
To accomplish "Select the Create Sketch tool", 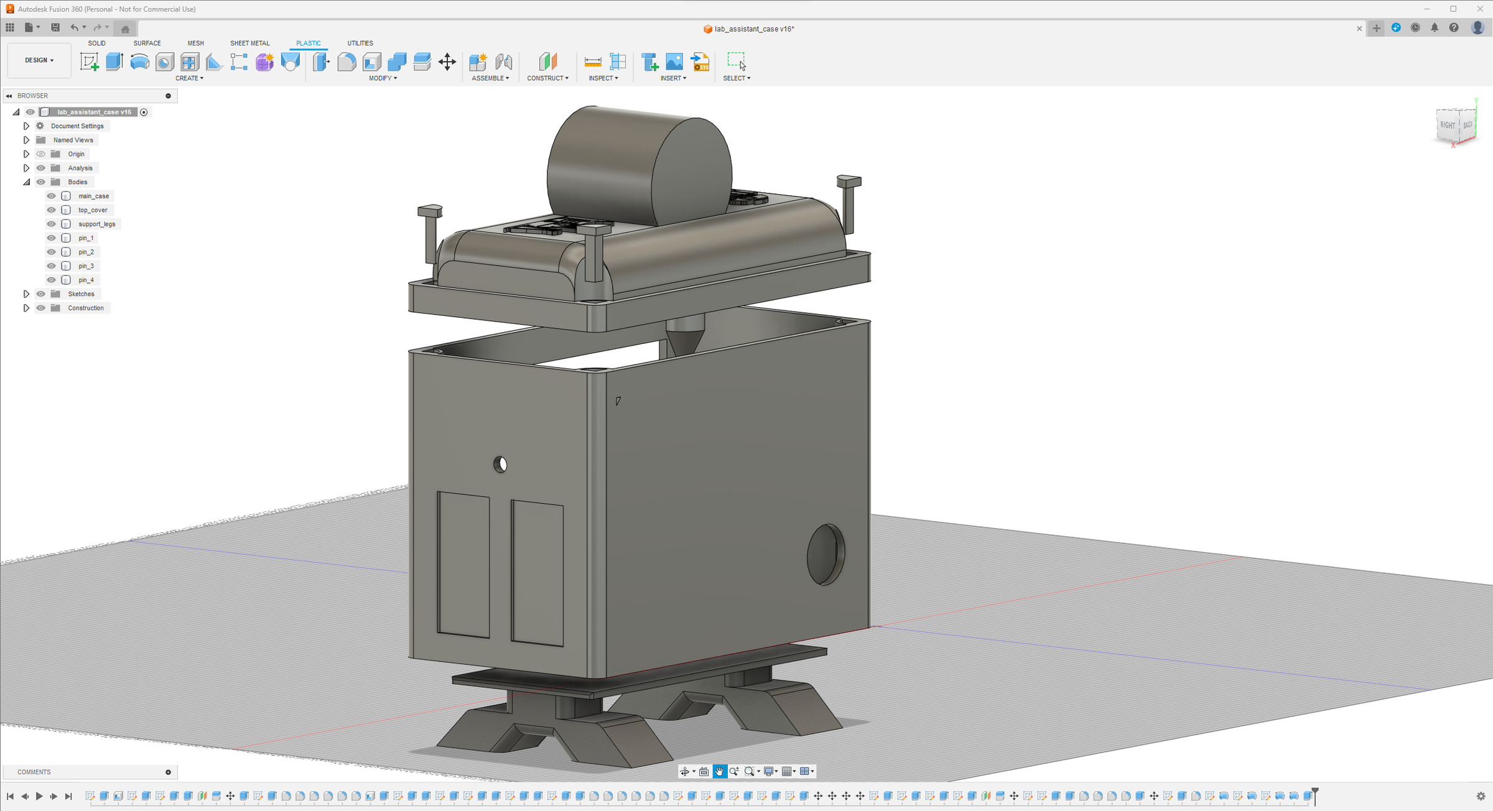I will [x=90, y=62].
